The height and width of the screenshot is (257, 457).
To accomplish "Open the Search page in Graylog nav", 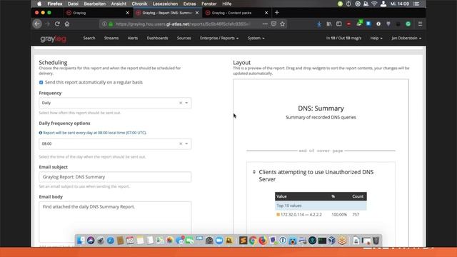I will 89,38.
